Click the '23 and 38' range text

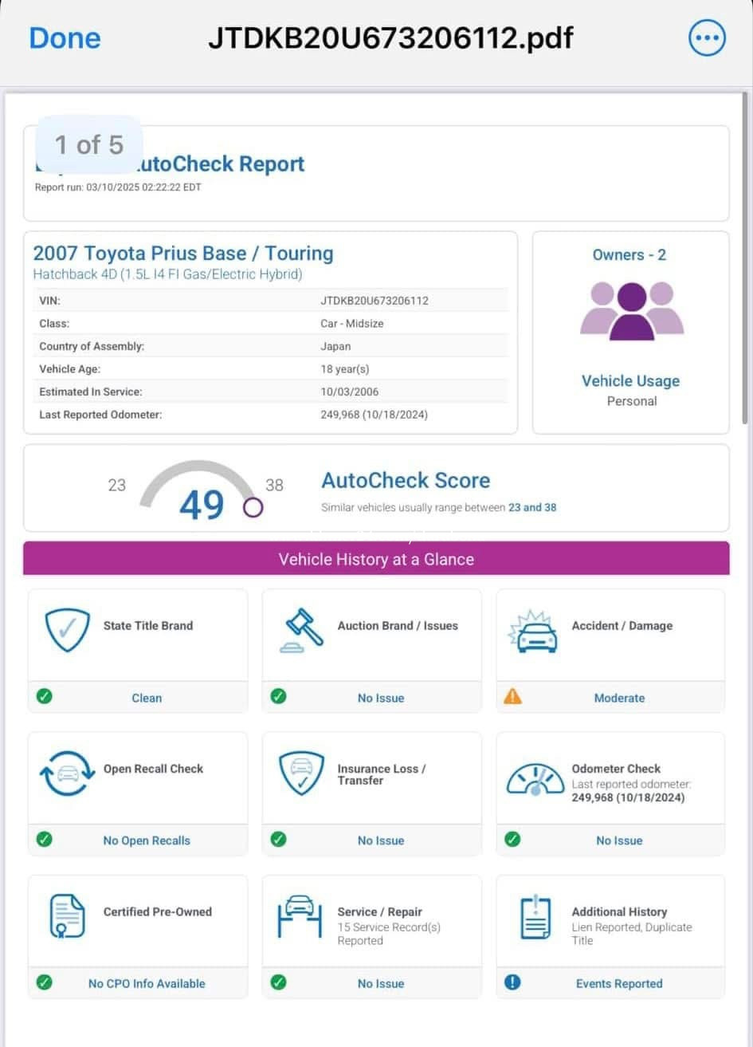click(x=532, y=507)
